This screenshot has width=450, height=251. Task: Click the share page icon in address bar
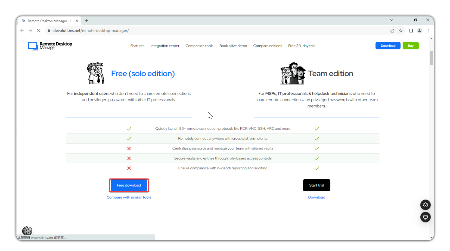pyautogui.click(x=392, y=31)
